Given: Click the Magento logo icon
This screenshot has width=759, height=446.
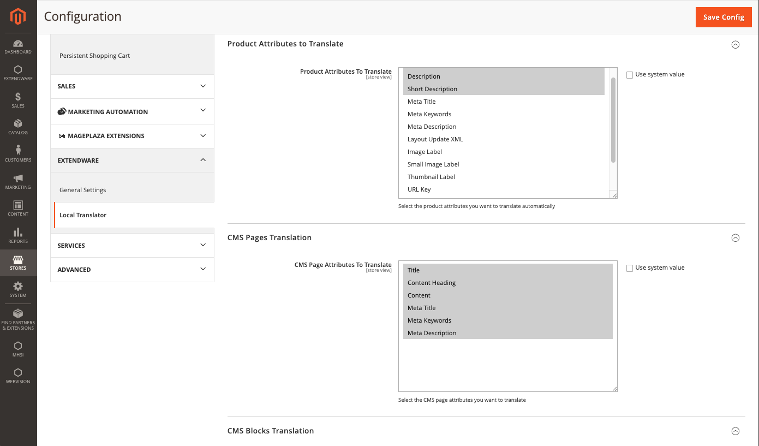Looking at the screenshot, I should pyautogui.click(x=18, y=17).
